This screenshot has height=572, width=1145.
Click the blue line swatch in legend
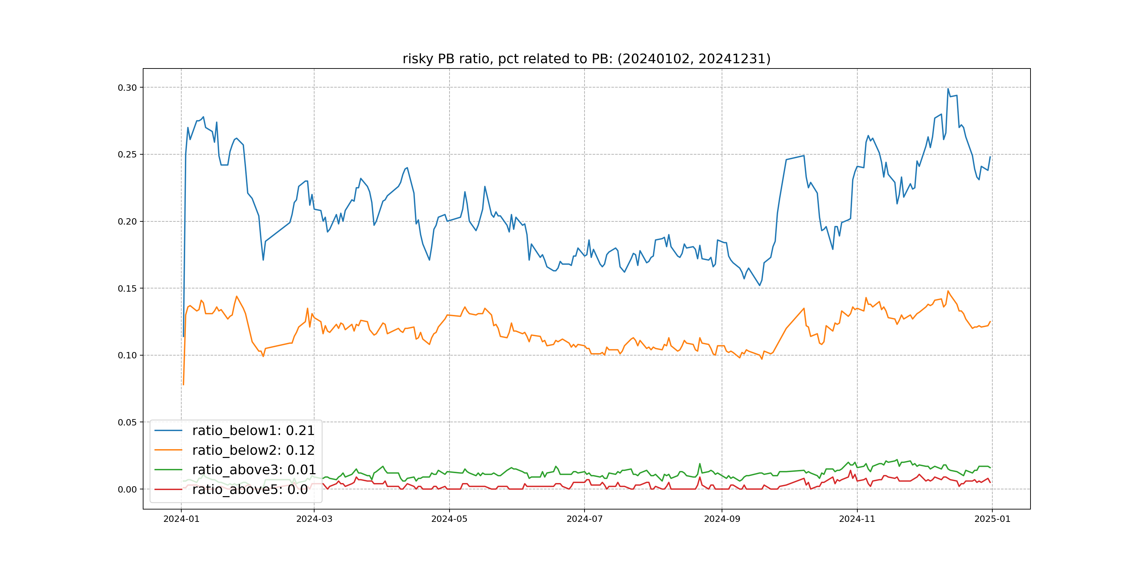click(168, 430)
